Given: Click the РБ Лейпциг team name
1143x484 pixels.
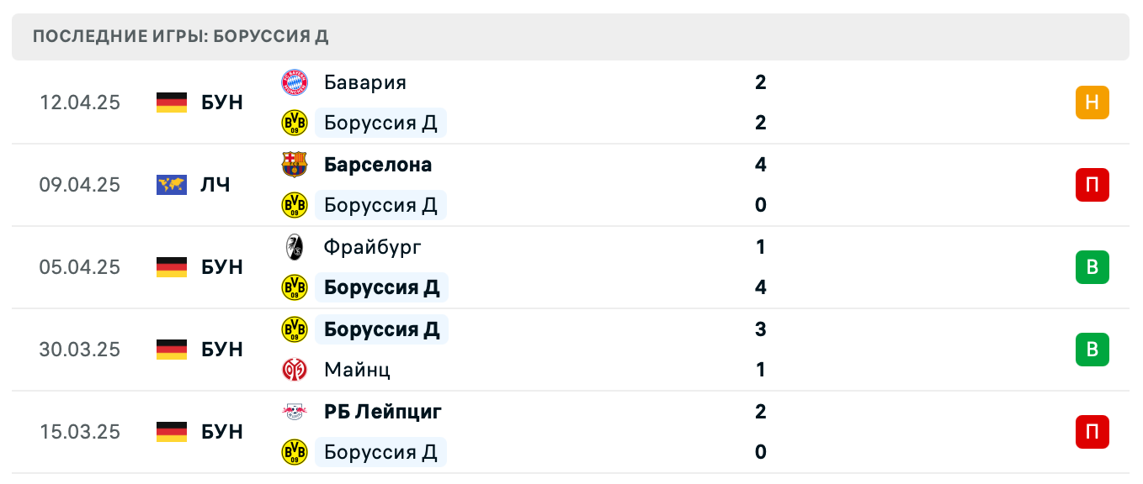Looking at the screenshot, I should [x=383, y=412].
